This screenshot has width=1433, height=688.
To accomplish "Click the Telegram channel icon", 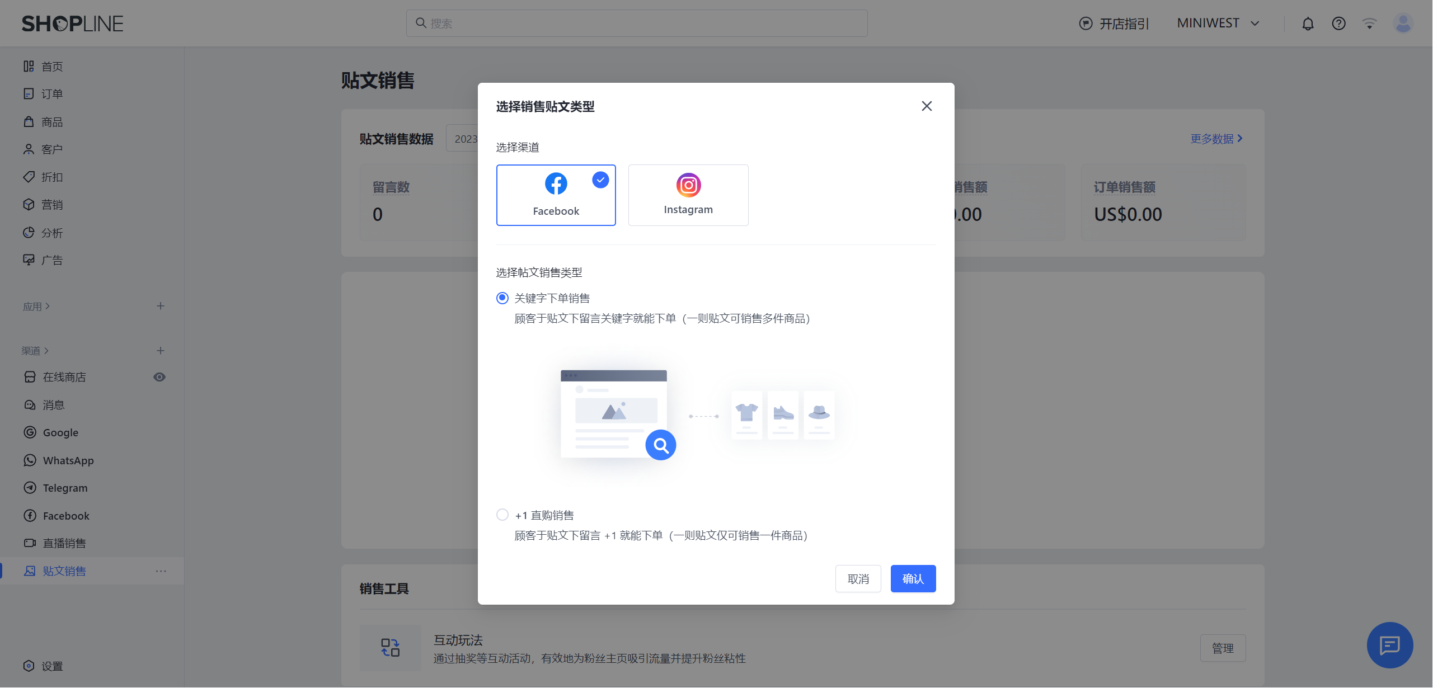I will coord(30,488).
